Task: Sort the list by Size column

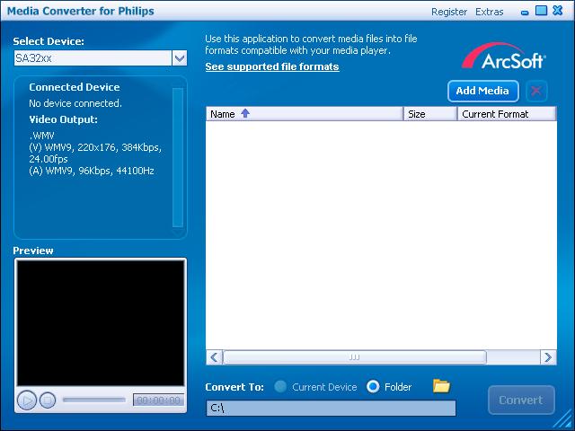Action: pyautogui.click(x=430, y=114)
